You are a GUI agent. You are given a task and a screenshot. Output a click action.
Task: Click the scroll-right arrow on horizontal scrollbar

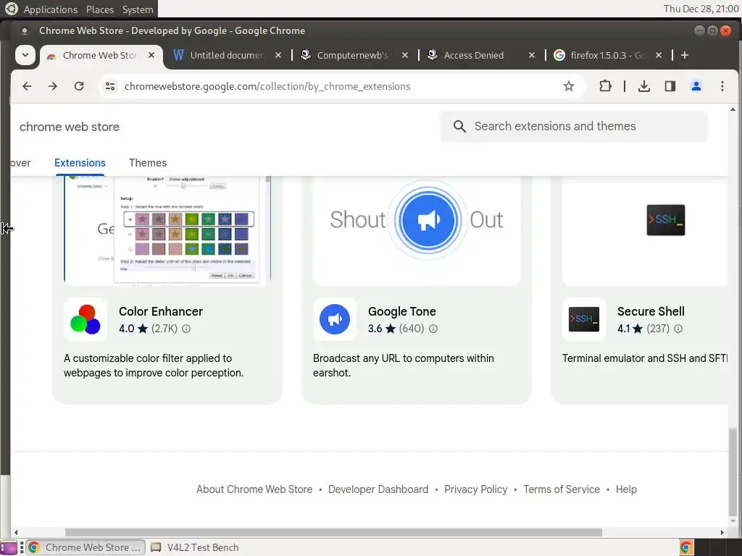pyautogui.click(x=722, y=532)
